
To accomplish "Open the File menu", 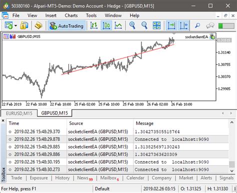I will click(16, 15).
